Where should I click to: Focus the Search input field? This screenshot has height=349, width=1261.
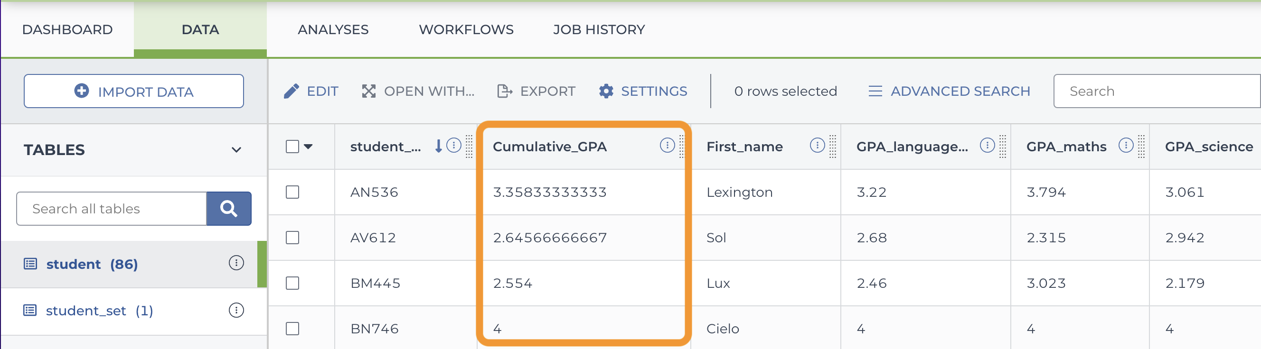[x=1157, y=91]
